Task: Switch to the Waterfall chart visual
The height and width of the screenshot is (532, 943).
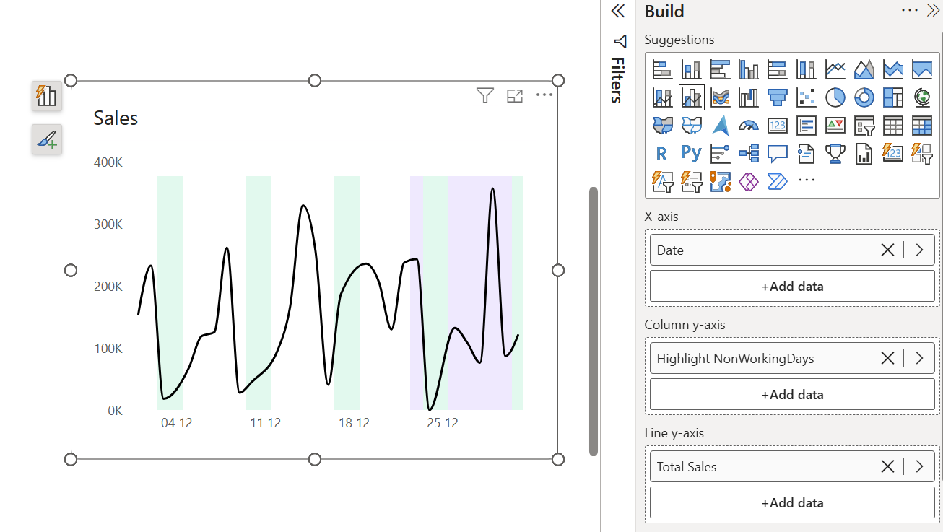Action: coord(749,97)
